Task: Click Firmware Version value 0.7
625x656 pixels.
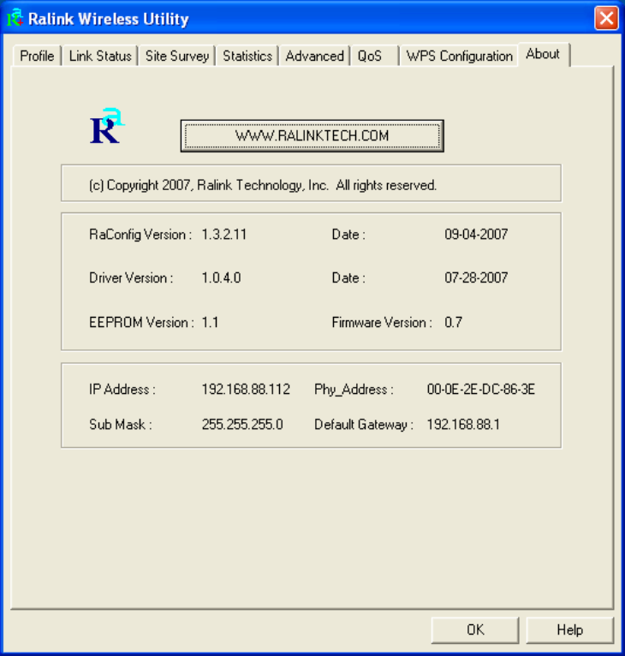Action: 454,323
